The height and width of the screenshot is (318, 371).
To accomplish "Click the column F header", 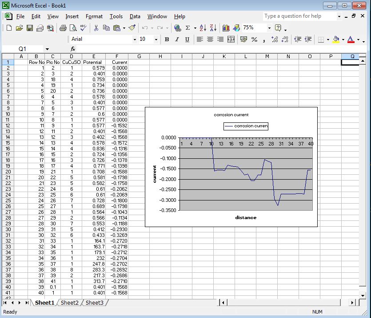I will [x=117, y=56].
